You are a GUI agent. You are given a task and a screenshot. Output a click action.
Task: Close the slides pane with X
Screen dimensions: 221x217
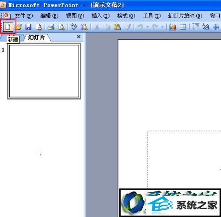[79, 37]
